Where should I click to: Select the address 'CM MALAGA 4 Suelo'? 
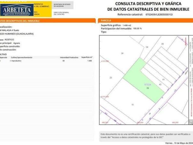click(9, 30)
